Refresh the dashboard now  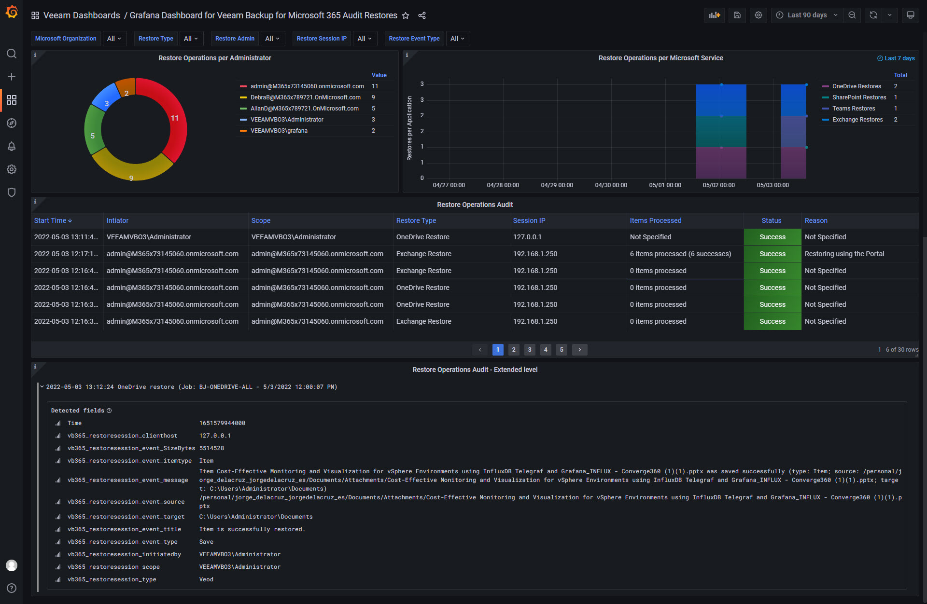click(x=873, y=15)
